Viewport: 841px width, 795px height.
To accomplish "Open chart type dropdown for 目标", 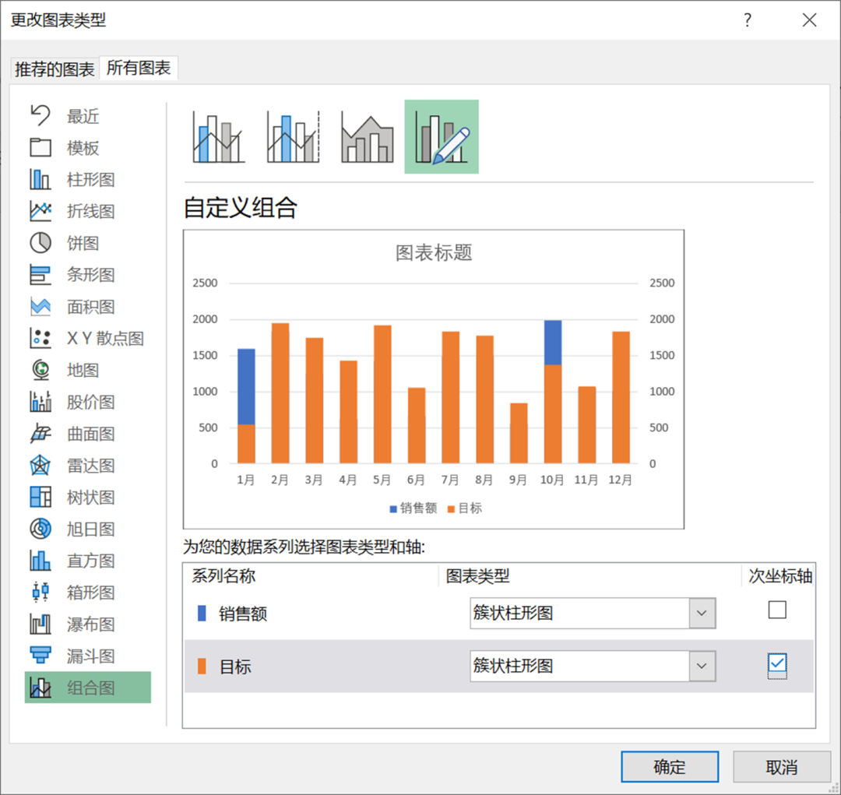I will pos(702,667).
